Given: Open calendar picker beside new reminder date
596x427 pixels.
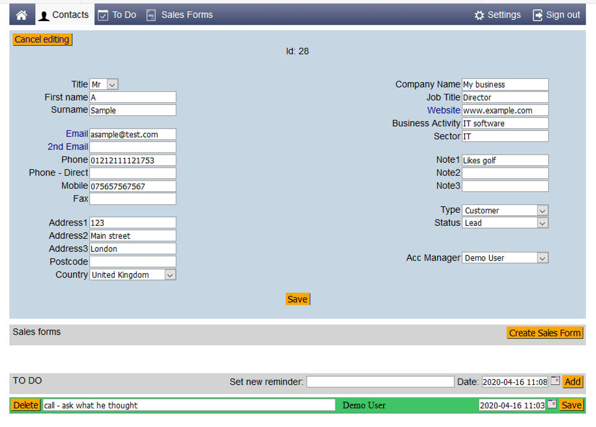Looking at the screenshot, I should [x=555, y=381].
